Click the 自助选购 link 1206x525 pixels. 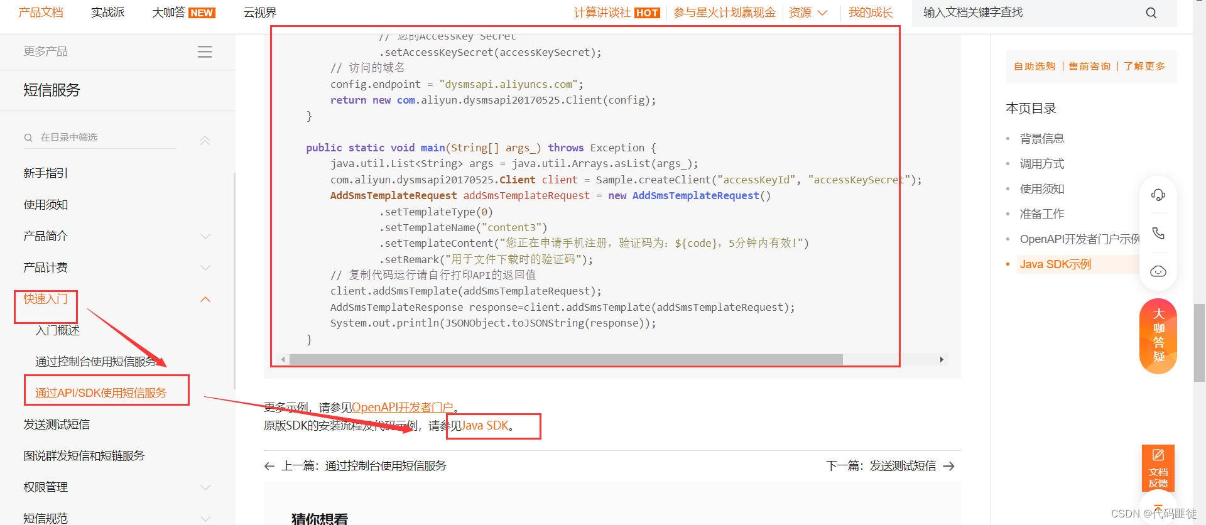1035,67
